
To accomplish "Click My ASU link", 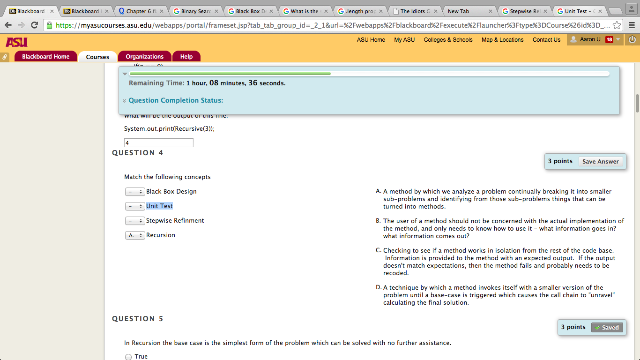I will (x=404, y=40).
